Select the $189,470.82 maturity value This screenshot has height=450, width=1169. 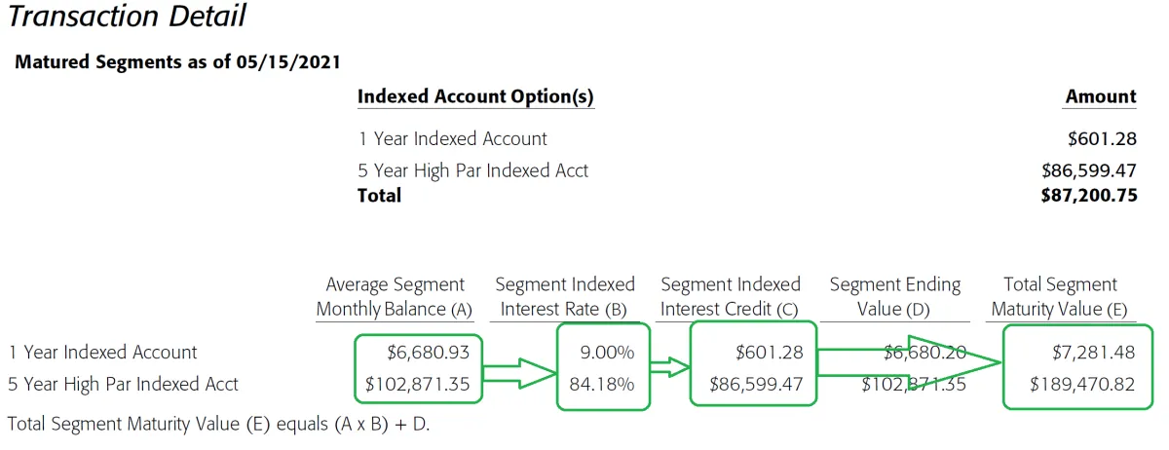pos(1081,384)
